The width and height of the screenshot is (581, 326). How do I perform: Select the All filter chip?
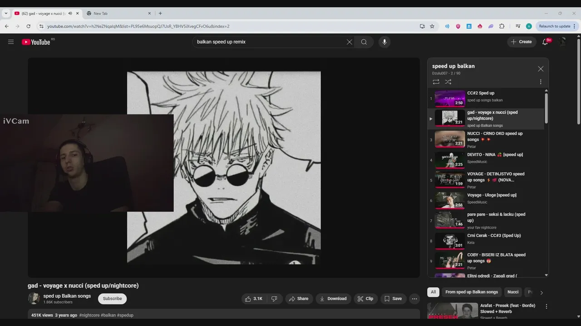point(433,292)
